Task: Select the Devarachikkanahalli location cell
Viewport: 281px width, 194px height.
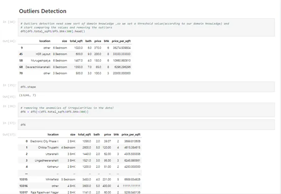Action: coord(38,67)
